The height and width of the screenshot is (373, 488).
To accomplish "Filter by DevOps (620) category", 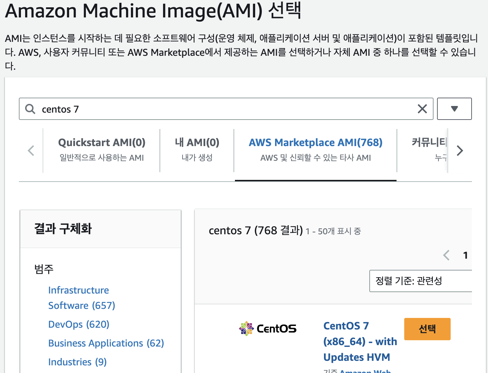I will [x=79, y=324].
